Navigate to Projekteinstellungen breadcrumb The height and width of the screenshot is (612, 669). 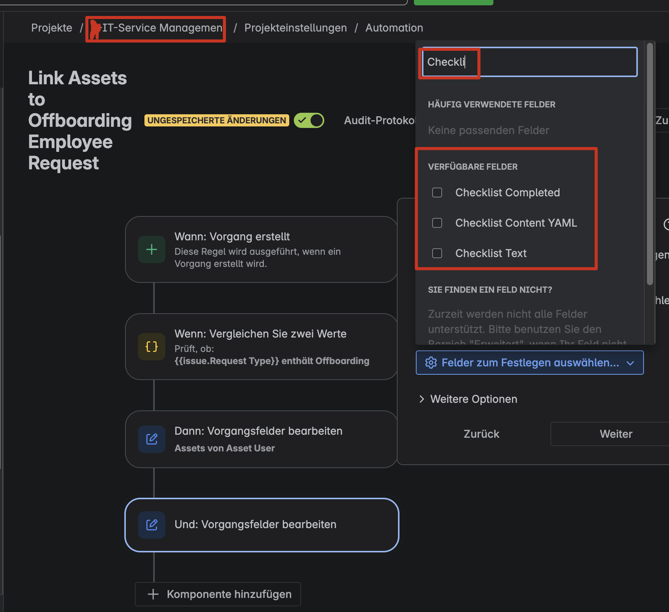295,27
